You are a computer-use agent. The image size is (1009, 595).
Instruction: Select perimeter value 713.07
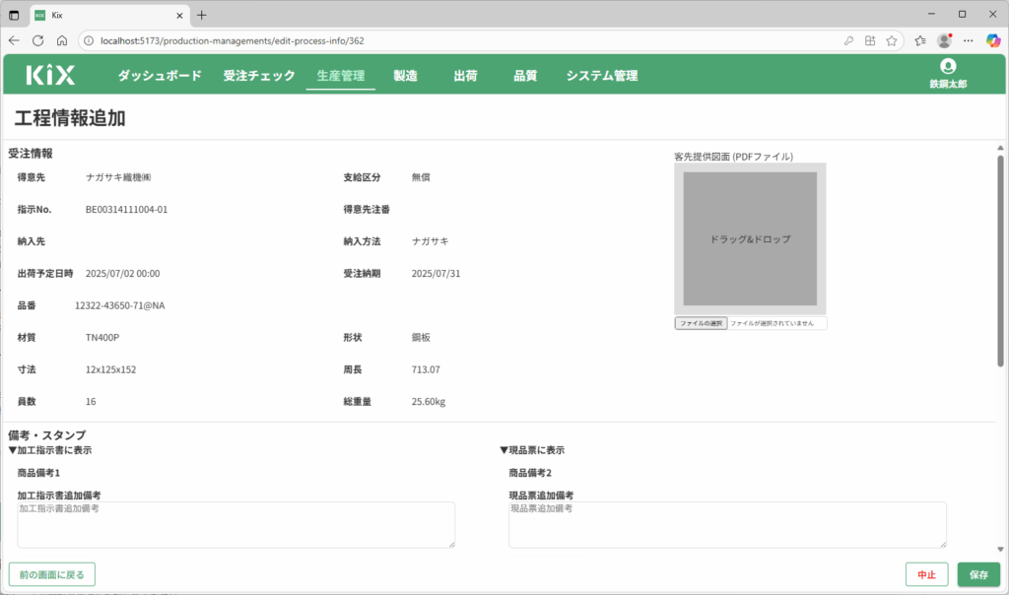(x=426, y=369)
